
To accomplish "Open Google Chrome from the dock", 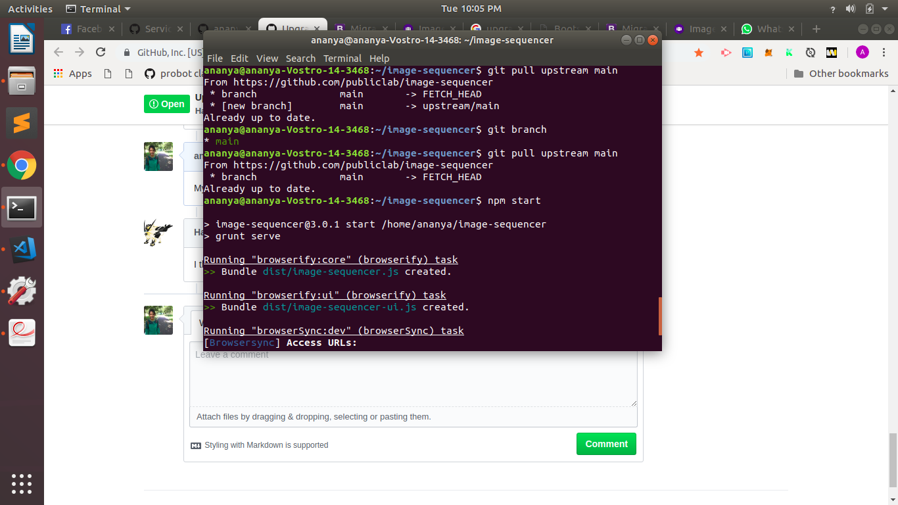I will pyautogui.click(x=22, y=165).
